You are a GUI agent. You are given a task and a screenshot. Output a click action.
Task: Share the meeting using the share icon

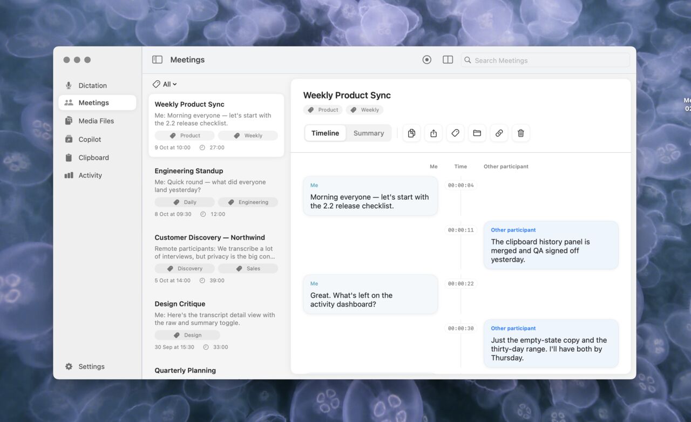[433, 133]
